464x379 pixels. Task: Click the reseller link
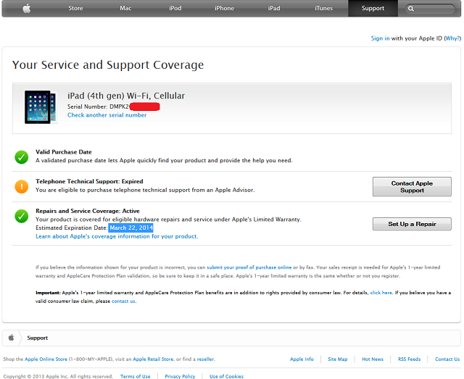(205, 359)
